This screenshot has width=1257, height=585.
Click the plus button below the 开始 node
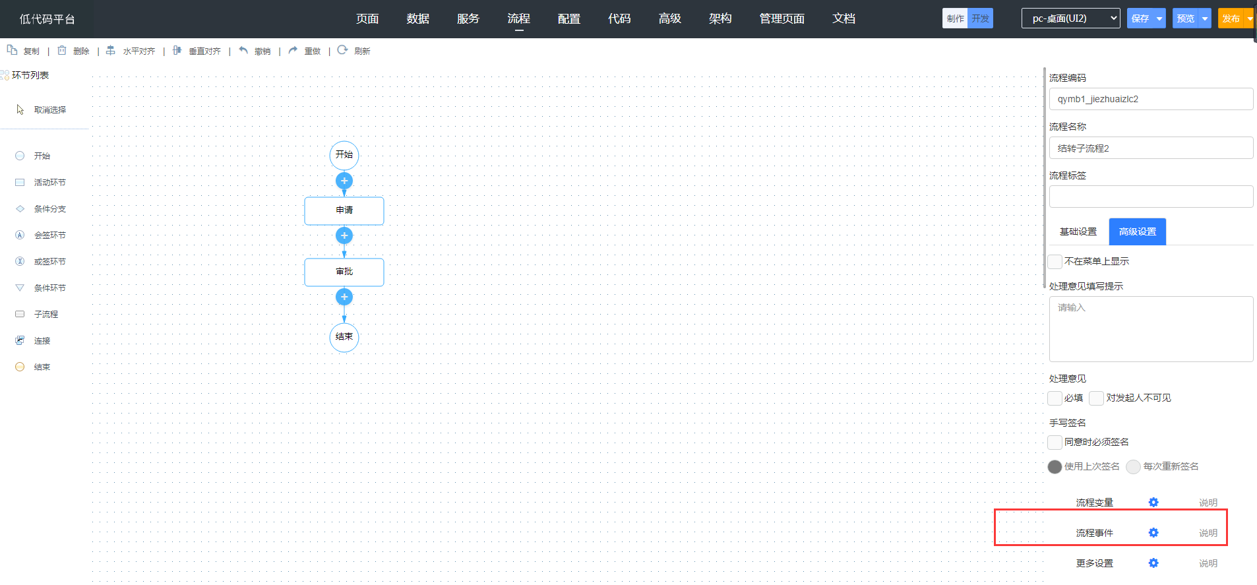tap(344, 181)
